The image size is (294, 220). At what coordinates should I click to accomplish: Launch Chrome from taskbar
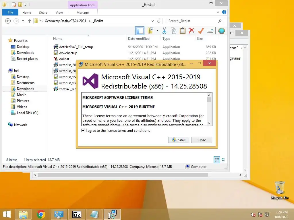[41, 214]
